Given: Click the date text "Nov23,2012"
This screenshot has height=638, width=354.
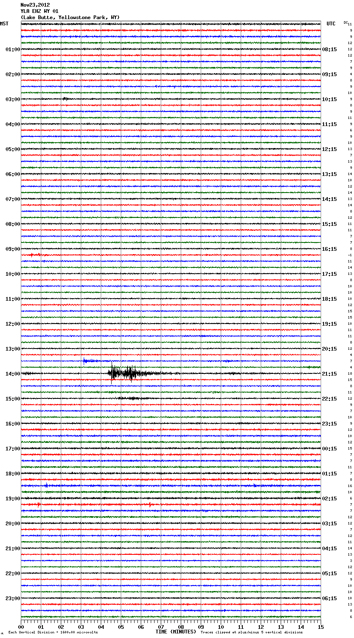Looking at the screenshot, I should [35, 5].
